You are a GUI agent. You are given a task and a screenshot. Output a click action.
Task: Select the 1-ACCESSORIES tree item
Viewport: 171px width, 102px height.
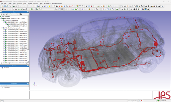pyautogui.click(x=17, y=59)
